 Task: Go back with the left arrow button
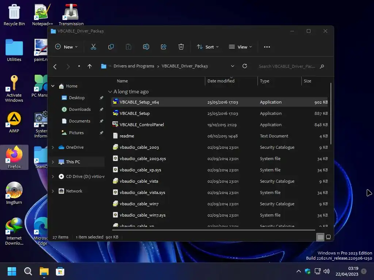pos(55,67)
